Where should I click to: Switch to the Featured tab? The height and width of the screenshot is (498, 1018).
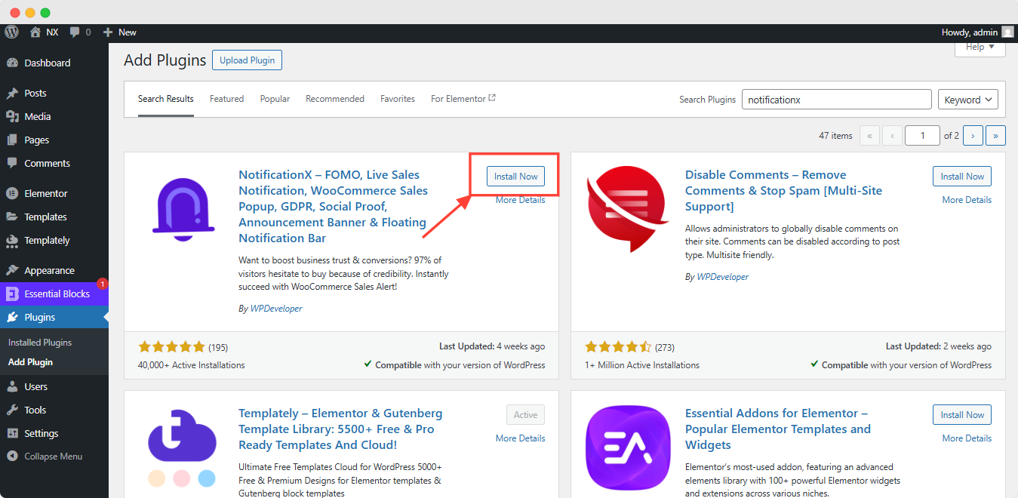227,99
